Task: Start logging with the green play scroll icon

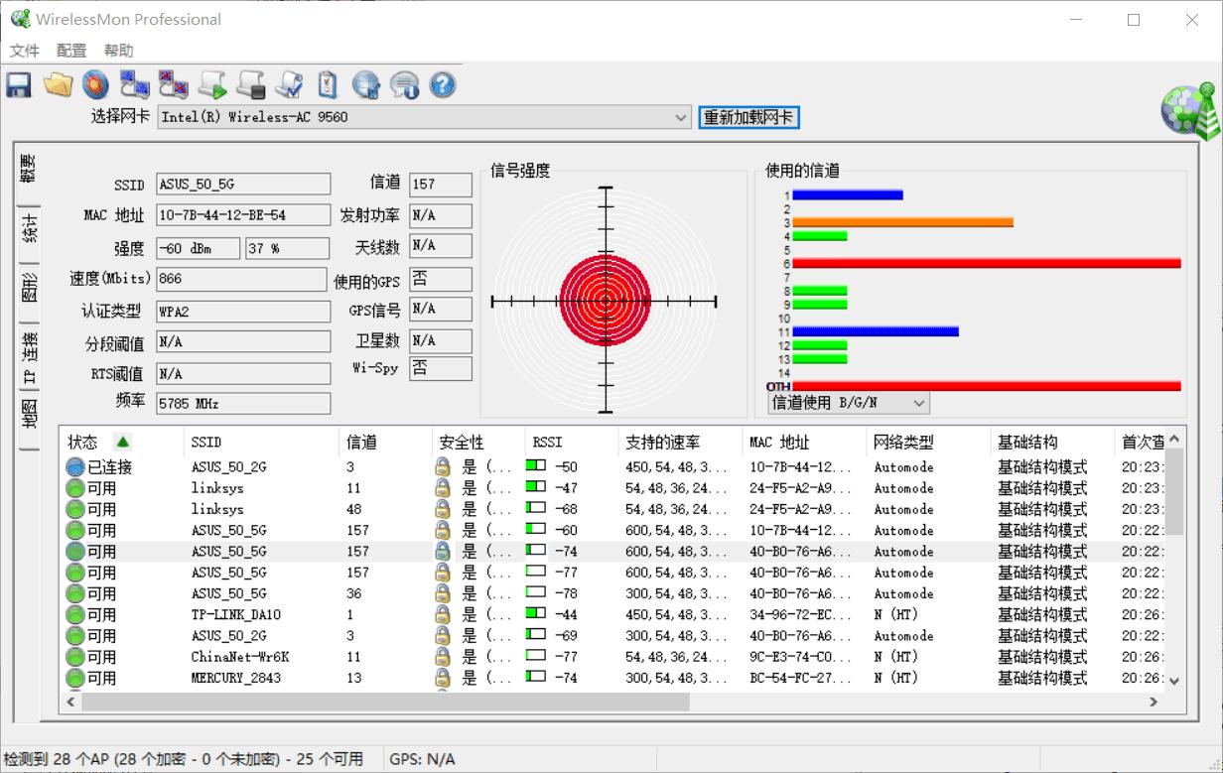Action: pyautogui.click(x=212, y=84)
